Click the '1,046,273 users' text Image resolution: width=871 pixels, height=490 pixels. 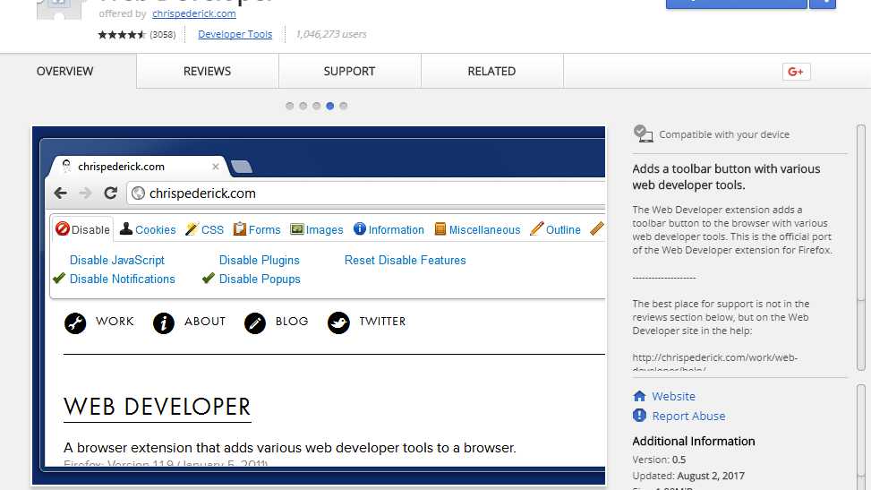point(331,34)
